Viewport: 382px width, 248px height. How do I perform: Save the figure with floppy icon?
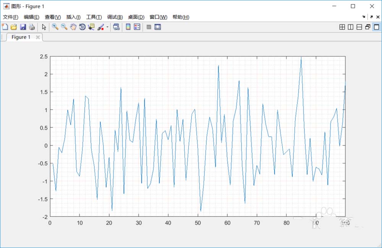[23, 27]
